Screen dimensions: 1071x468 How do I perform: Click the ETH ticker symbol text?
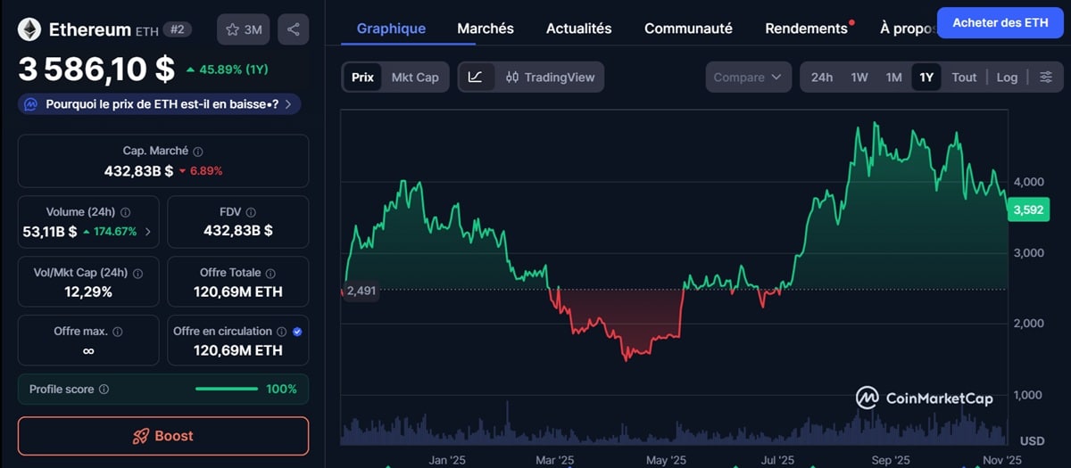[146, 30]
